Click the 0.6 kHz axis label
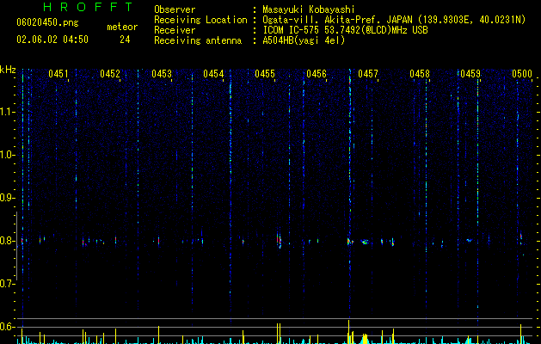The height and width of the screenshot is (344, 541). [x=7, y=327]
